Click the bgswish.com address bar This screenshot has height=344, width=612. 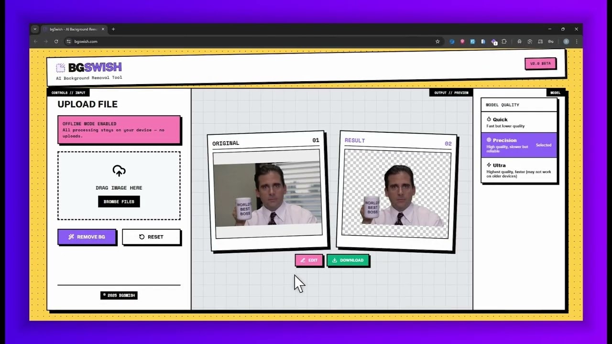[253, 42]
